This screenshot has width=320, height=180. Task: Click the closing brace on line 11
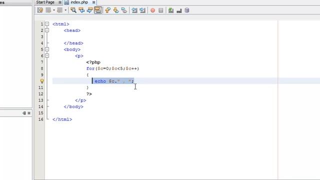[87, 87]
